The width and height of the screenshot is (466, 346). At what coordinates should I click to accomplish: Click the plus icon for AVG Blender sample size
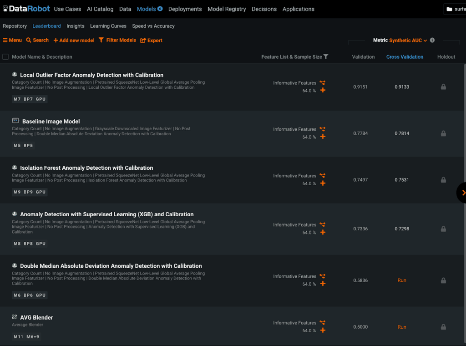tap(323, 330)
